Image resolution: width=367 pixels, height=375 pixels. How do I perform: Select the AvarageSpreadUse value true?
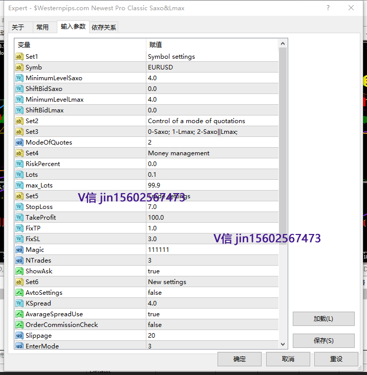coord(154,314)
